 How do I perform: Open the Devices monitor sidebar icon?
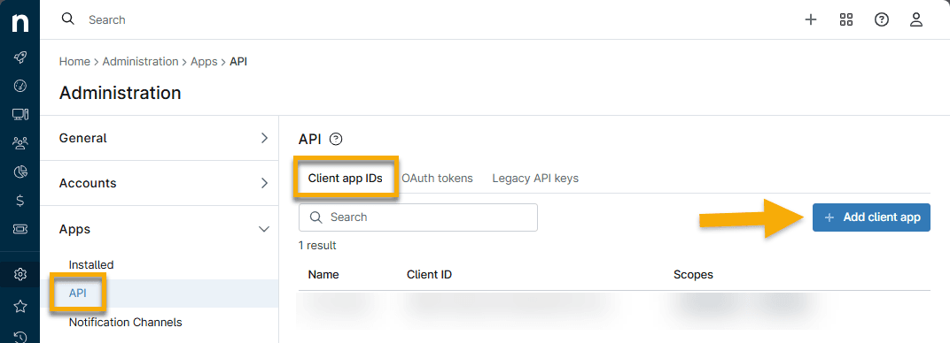(20, 114)
